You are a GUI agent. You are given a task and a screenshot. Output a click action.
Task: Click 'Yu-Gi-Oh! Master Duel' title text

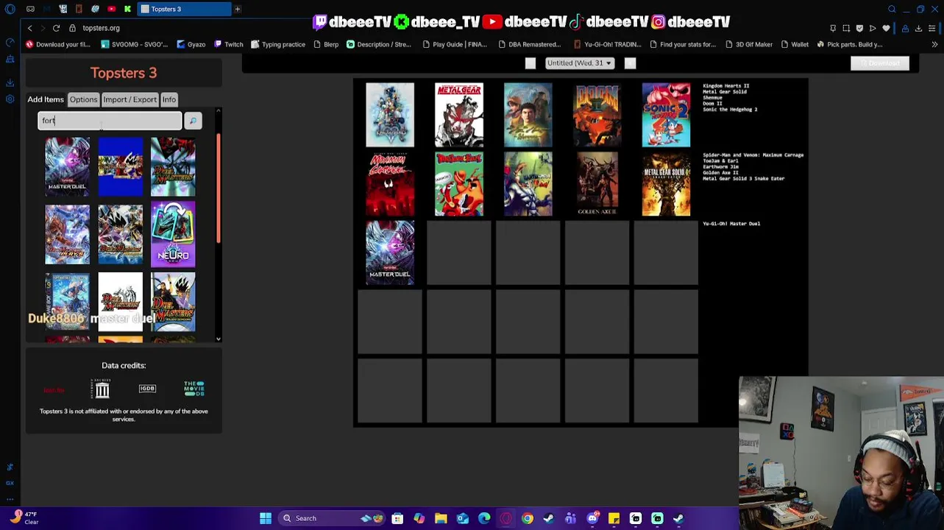pyautogui.click(x=731, y=224)
